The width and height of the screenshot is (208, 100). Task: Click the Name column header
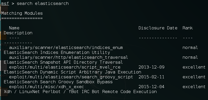coord(14,28)
